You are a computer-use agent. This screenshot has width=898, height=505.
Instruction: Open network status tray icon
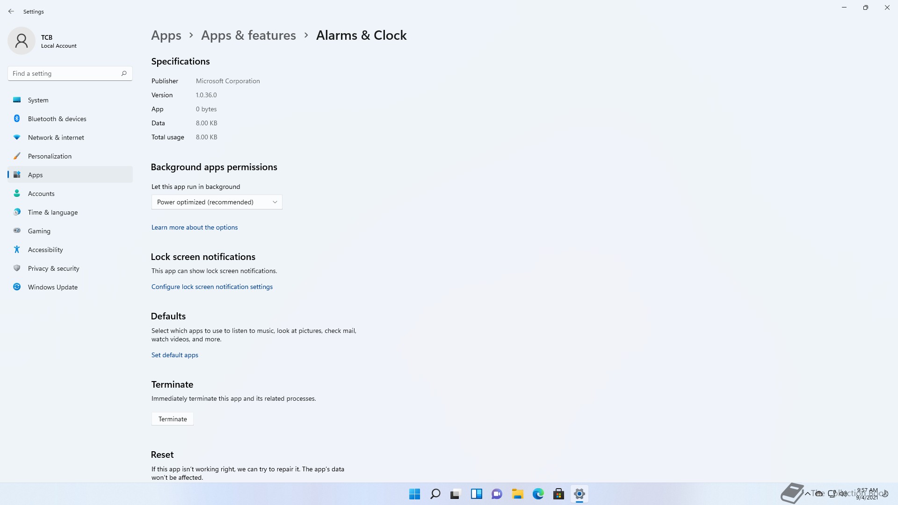(832, 494)
